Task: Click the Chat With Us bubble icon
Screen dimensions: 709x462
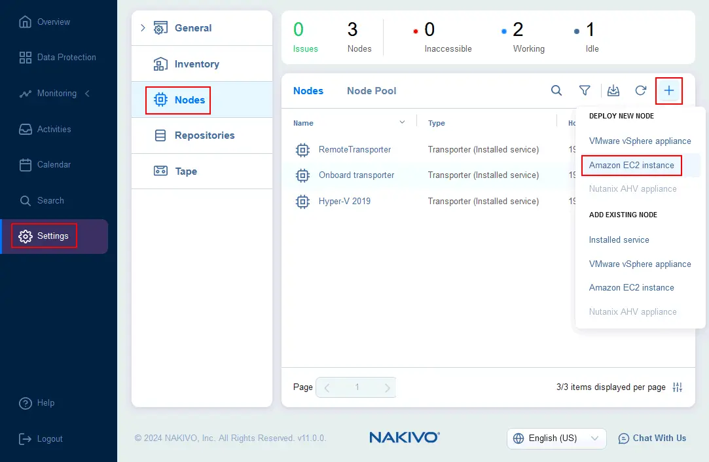Action: pos(623,438)
